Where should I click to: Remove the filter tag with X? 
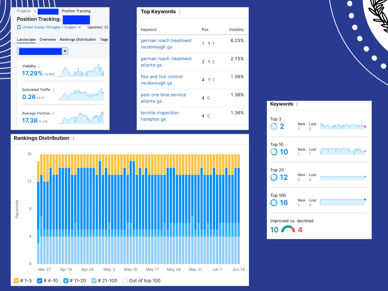[65, 51]
